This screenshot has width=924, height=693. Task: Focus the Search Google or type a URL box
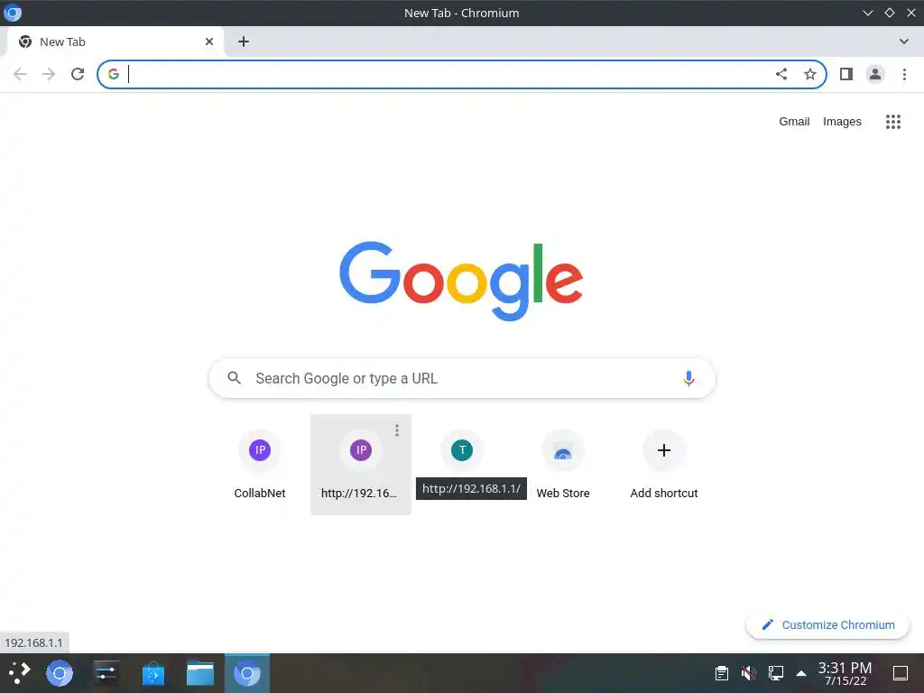coord(462,378)
